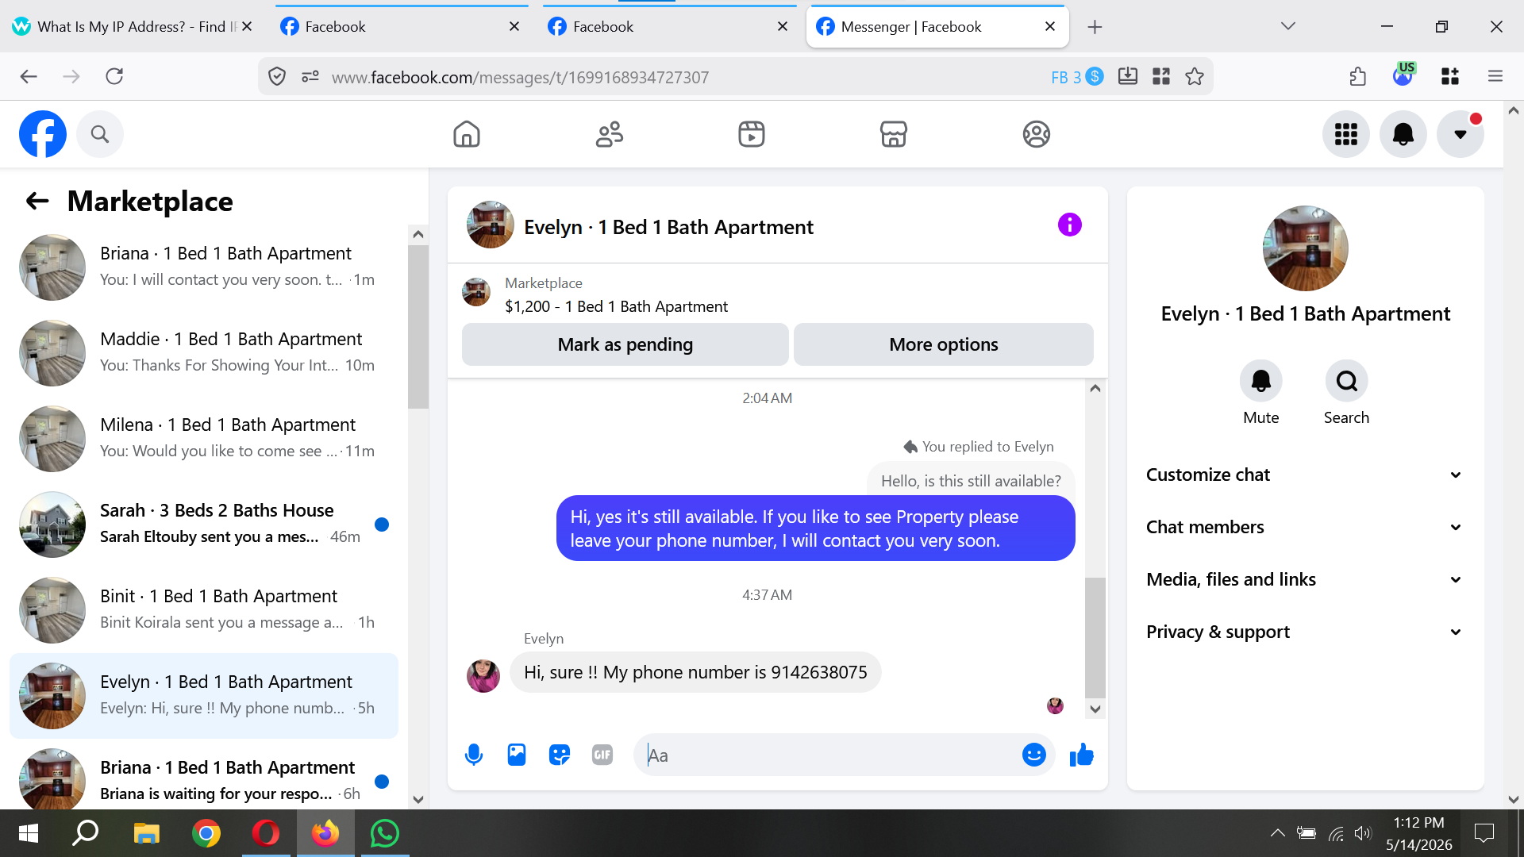Select Evelyn chat in the list

(x=204, y=696)
